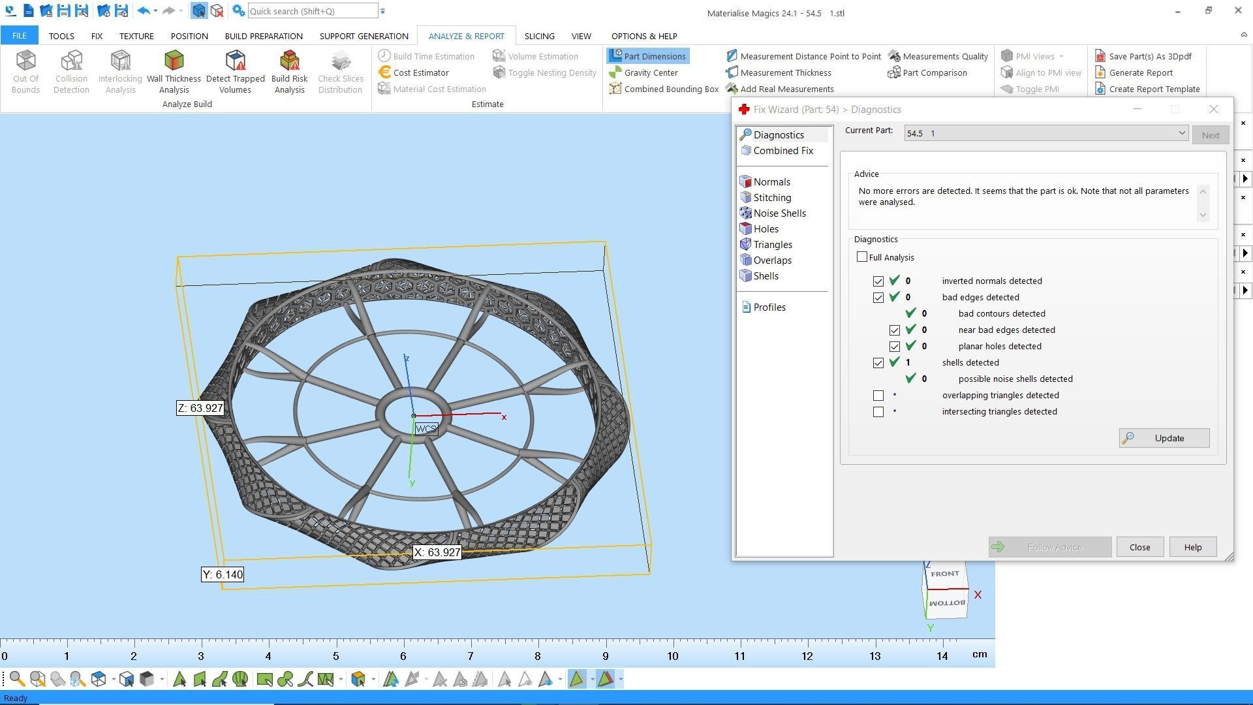Open Wall Thickness Analysis tool
This screenshot has height=705, width=1253.
[174, 70]
